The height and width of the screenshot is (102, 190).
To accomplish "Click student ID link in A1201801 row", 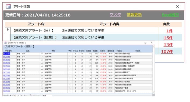I will 7,54.
